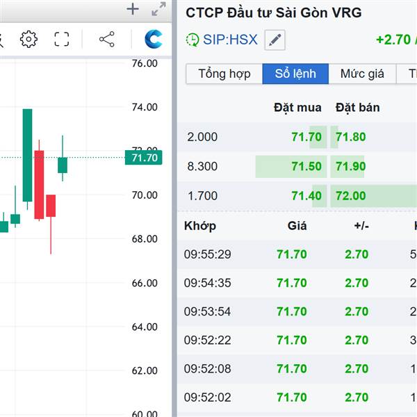Image resolution: width=417 pixels, height=417 pixels.
Task: Click the 76.00 price axis label
Action: [145, 63]
